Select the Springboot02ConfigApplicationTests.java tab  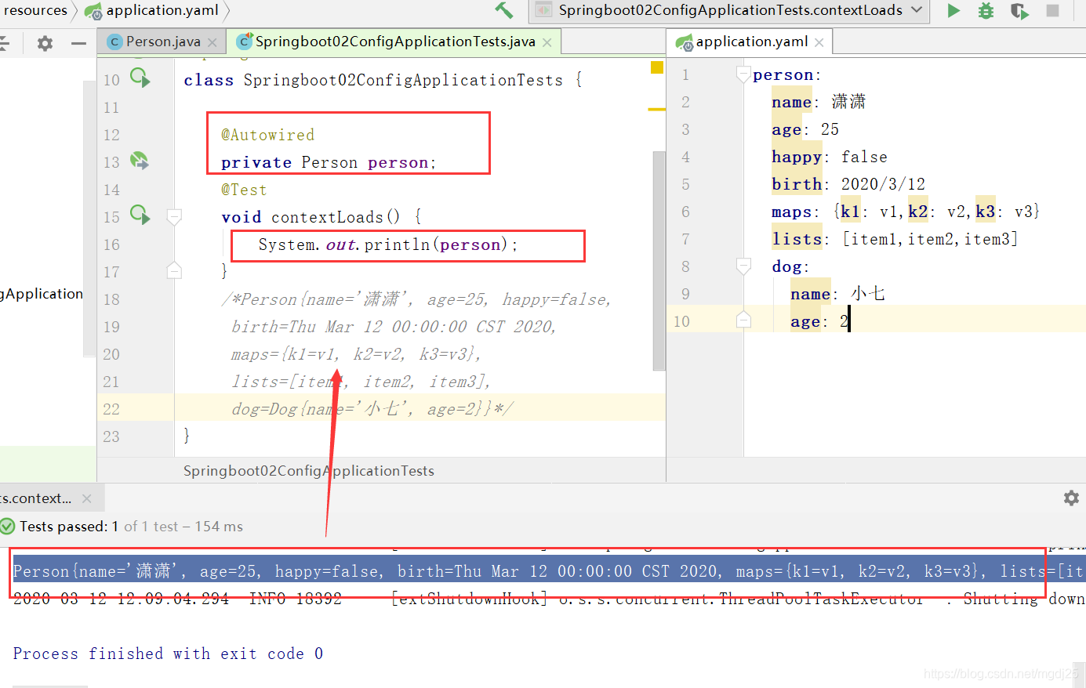tap(395, 42)
